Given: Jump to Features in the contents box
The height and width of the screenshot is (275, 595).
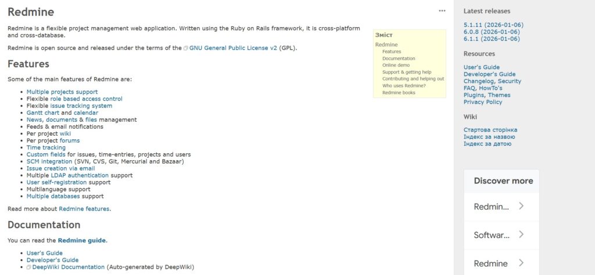Looking at the screenshot, I should pos(392,52).
